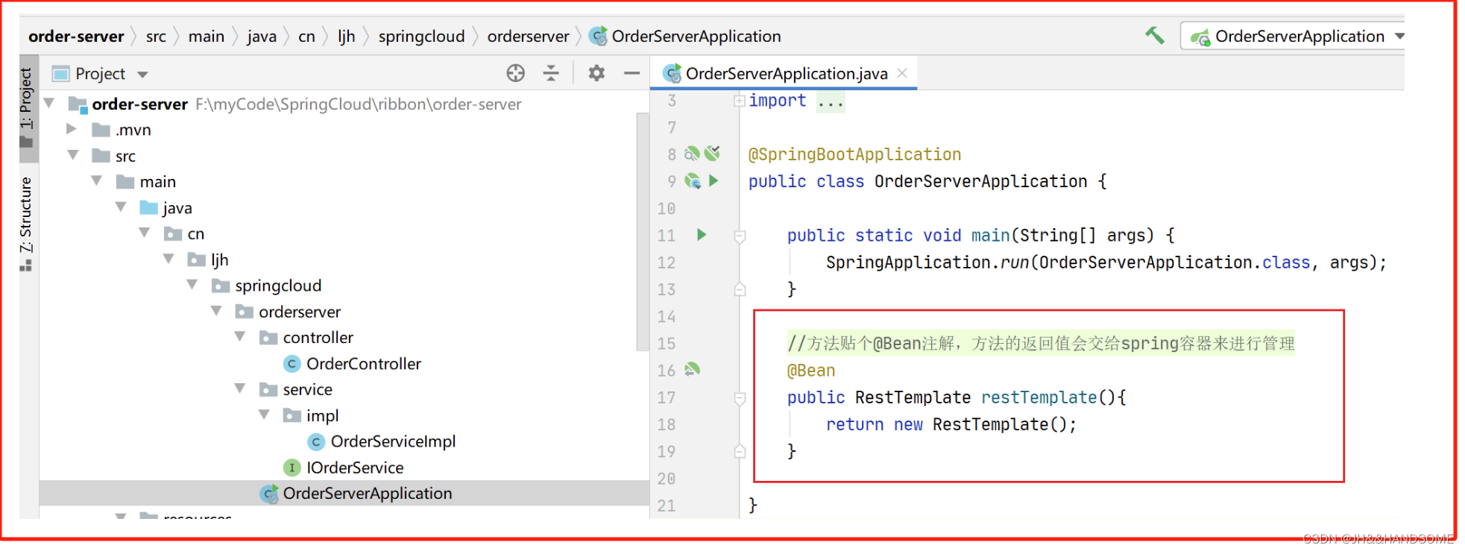
Task: Click the orderserver breadcrumb
Action: click(x=528, y=37)
